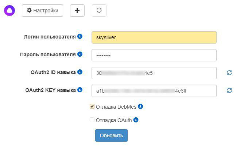244x146 pixels.
Task: Disable the Отладка DebMes checkbox
Action: 92,107
